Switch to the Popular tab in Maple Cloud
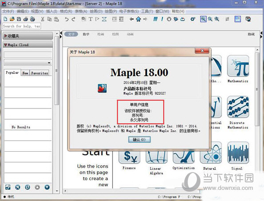The width and height of the screenshot is (264, 201). pyautogui.click(x=12, y=72)
